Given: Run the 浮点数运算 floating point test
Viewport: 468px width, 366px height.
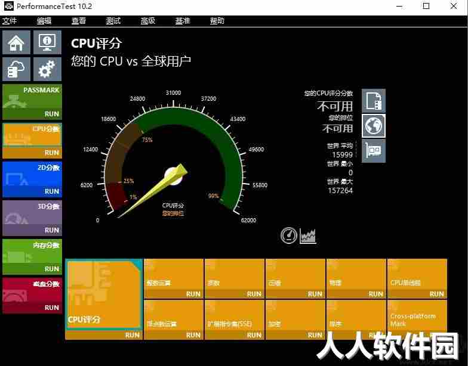Looking at the screenshot, I should (193, 335).
